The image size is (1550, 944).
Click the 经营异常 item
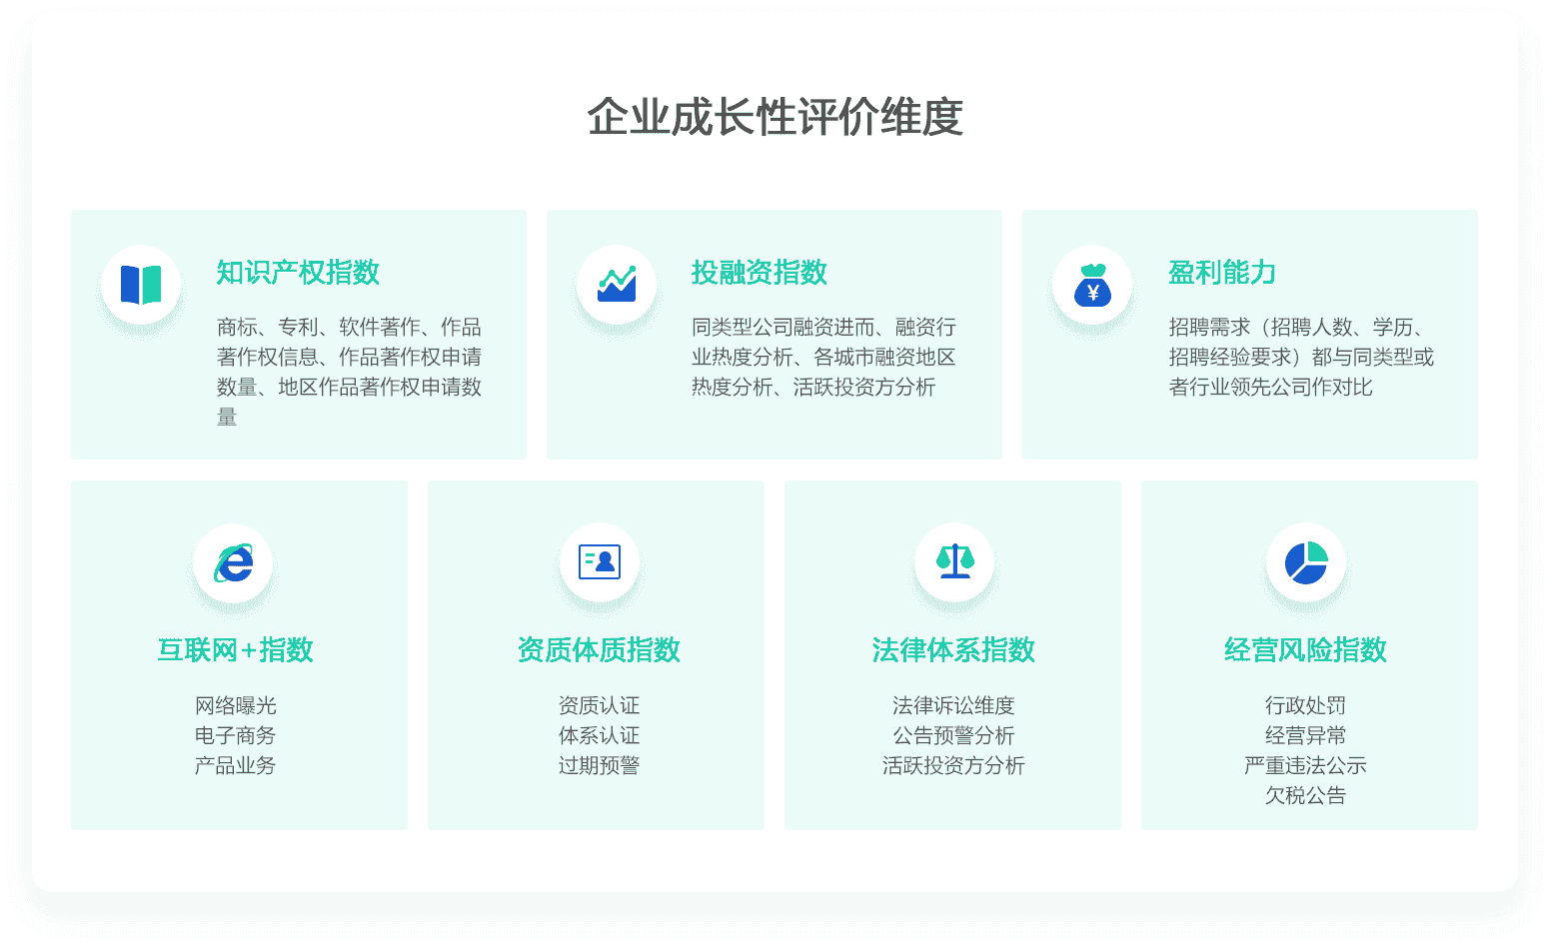[1305, 736]
